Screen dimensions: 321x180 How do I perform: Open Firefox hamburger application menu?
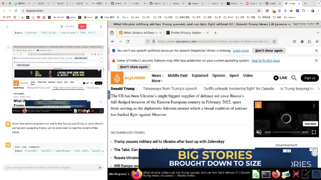(x=317, y=42)
